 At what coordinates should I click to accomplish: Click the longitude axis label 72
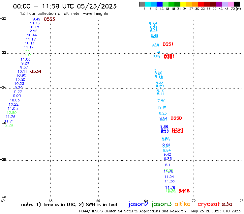coord(194,201)
